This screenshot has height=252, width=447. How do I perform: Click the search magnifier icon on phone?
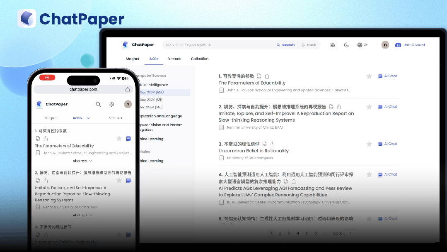[98, 104]
